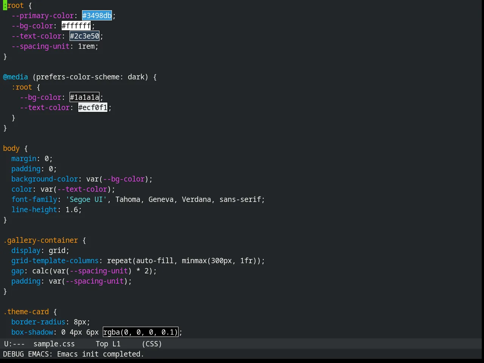
Task: Click the rgba(0, 0, 0, 0.1) shadow color
Action: (x=140, y=332)
